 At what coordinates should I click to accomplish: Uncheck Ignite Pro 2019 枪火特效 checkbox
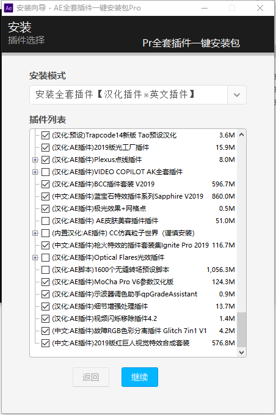[x=45, y=245]
